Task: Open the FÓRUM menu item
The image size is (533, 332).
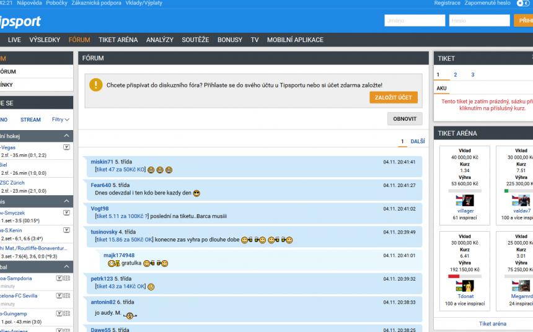Action: pos(79,40)
